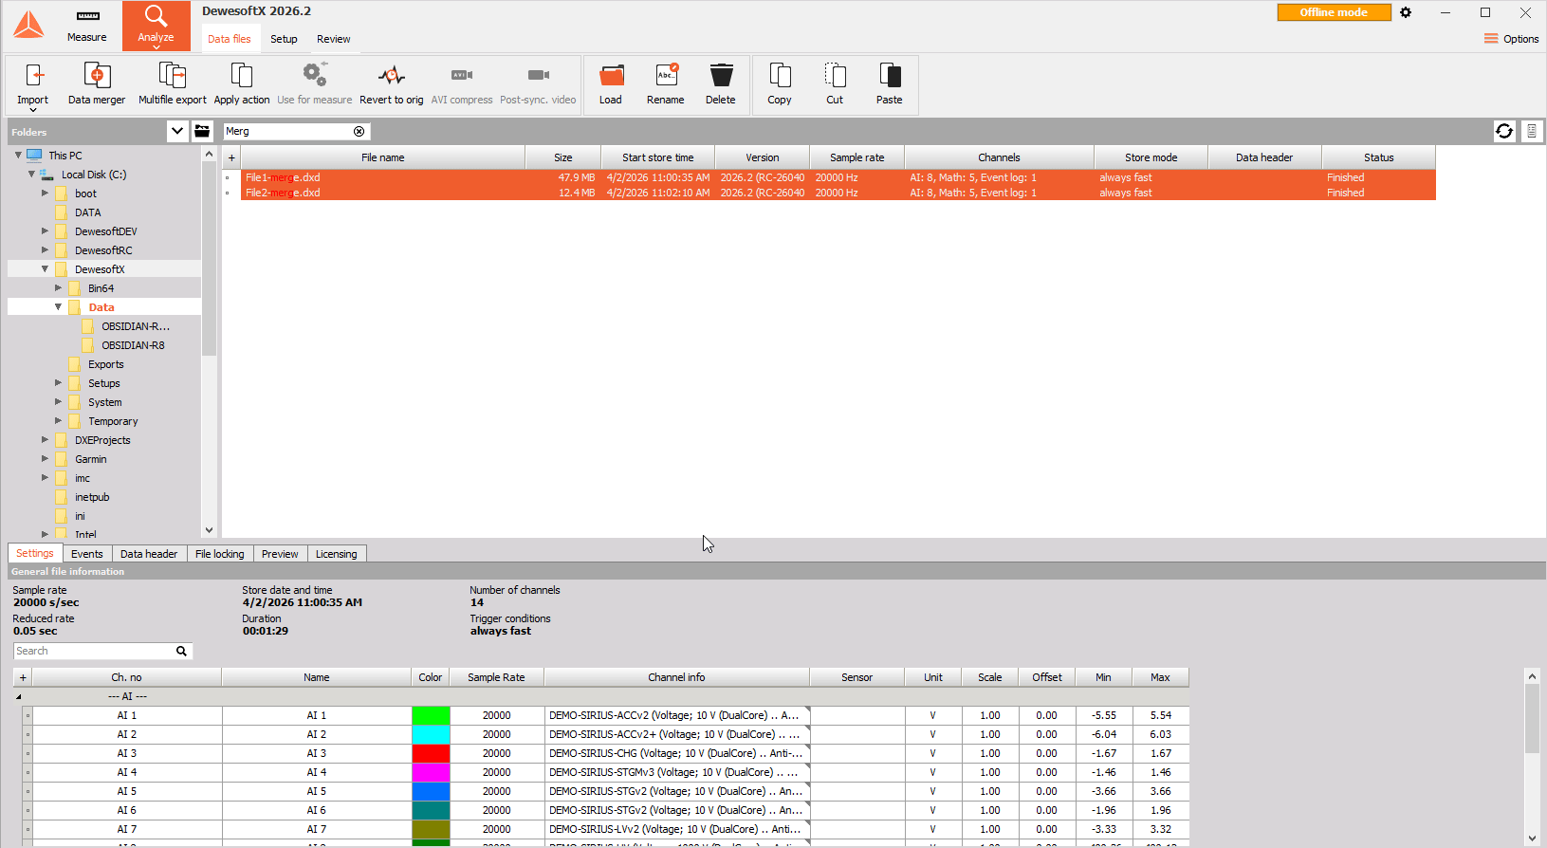Cut the selected file

(x=835, y=84)
